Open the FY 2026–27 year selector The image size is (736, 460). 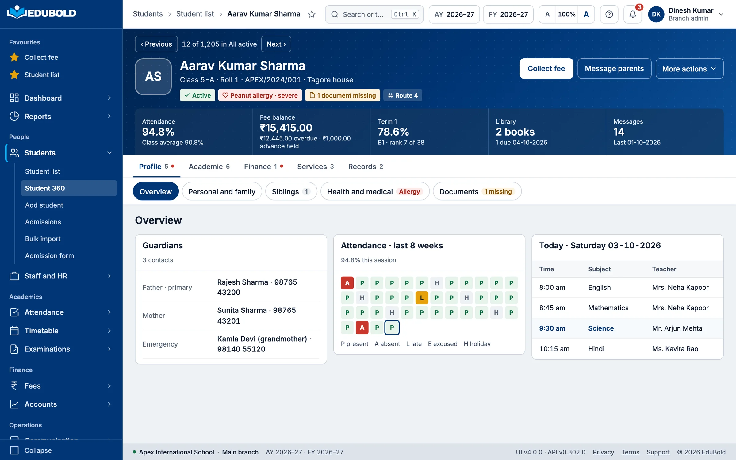point(508,14)
